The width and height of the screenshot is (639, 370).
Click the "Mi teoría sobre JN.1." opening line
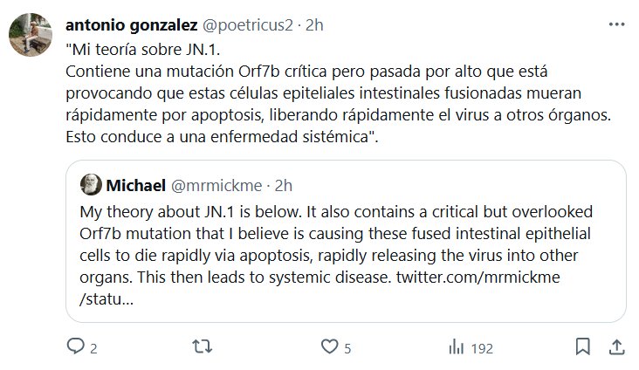pos(135,49)
